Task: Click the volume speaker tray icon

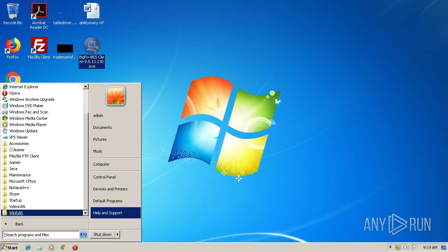Action: [406, 247]
